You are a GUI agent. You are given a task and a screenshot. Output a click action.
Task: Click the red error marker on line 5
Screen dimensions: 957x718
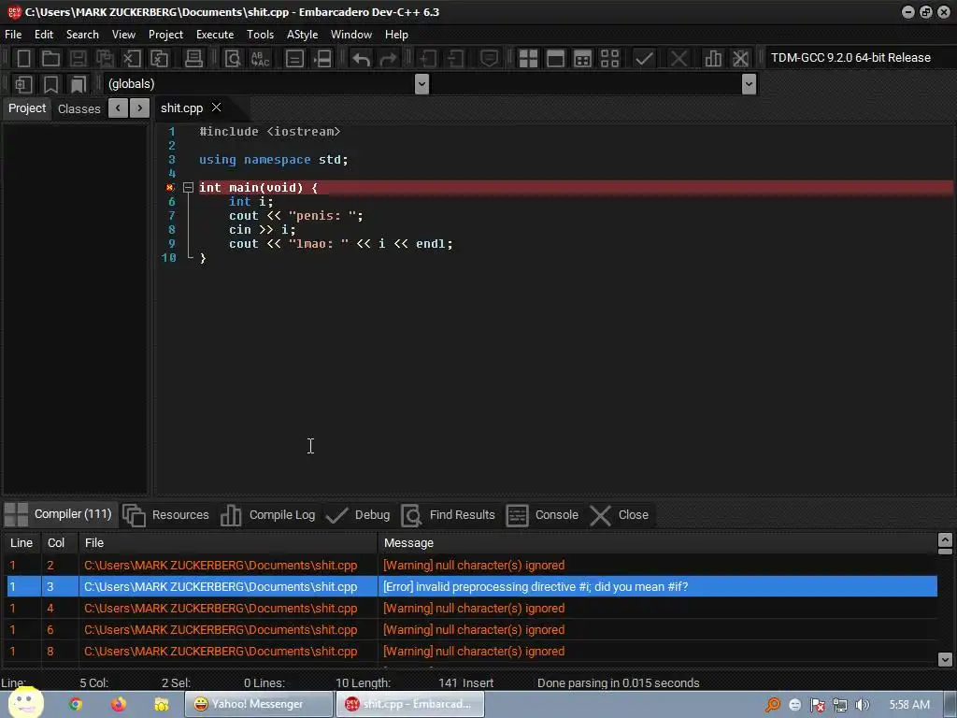click(170, 187)
